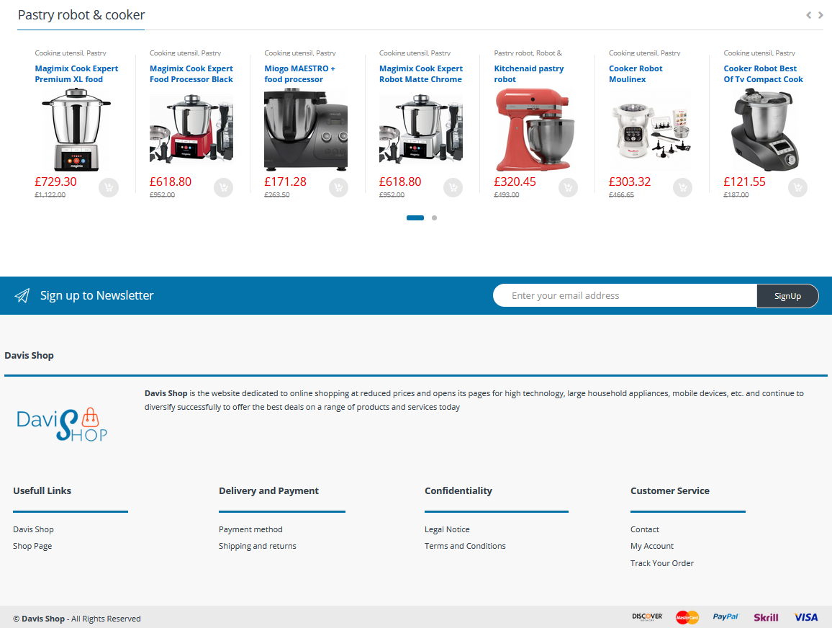Click the £171.28 price
Viewport: 832px width, 628px height.
(286, 181)
